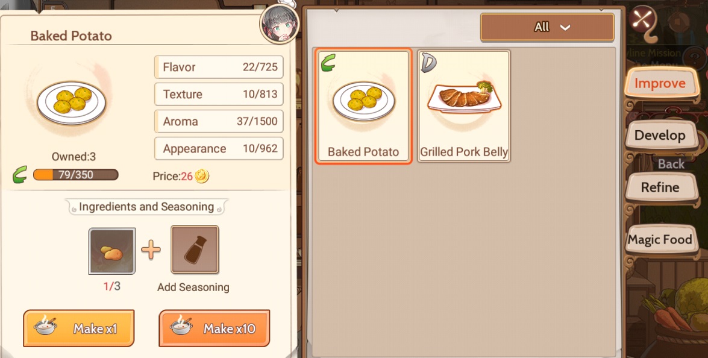Screen dimensions: 708x358
Task: Click the 79/350 mastery progress bar
Action: coord(76,175)
